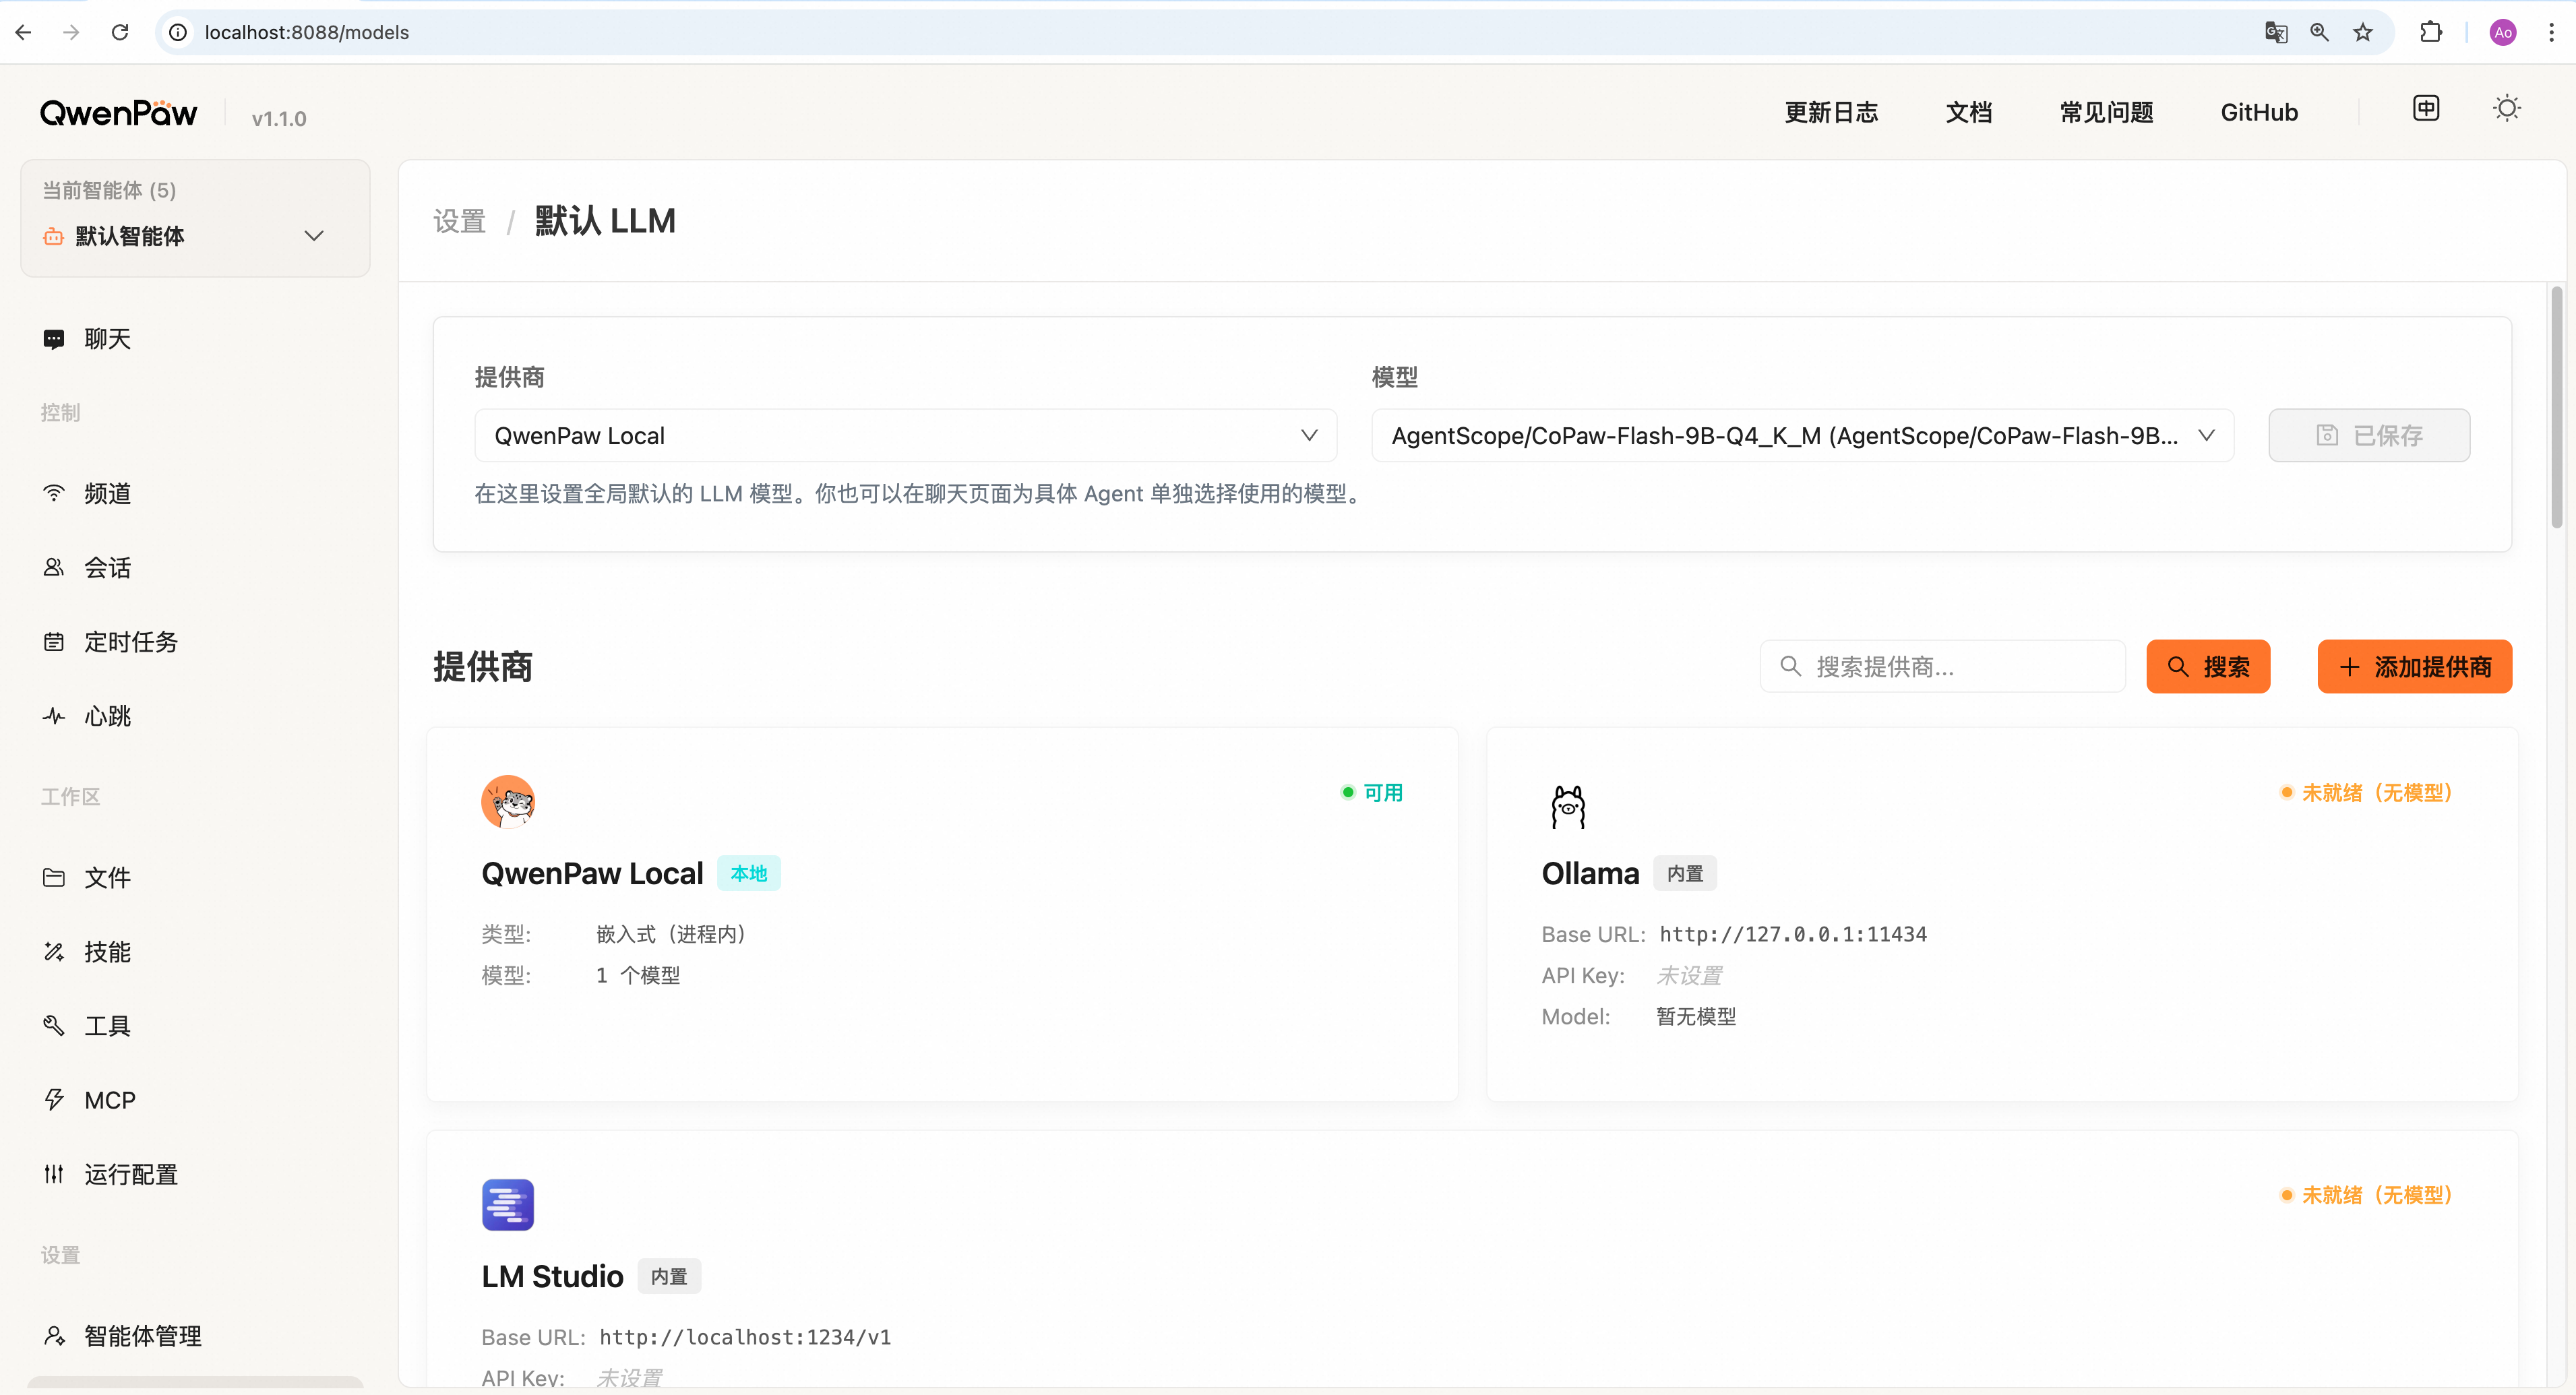Click the QwenPaw logo
Viewport: 2576px width, 1395px height.
point(119,113)
